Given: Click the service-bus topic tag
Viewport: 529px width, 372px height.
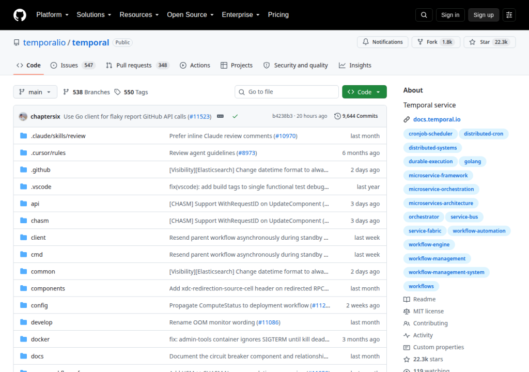Looking at the screenshot, I should (464, 217).
